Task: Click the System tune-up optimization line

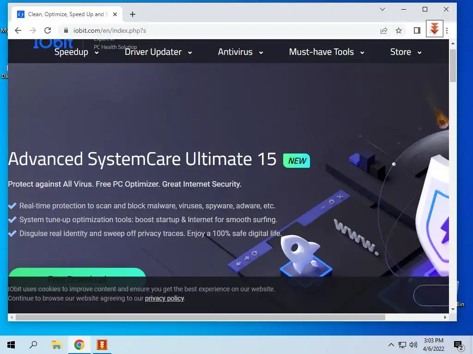Action: (x=148, y=220)
